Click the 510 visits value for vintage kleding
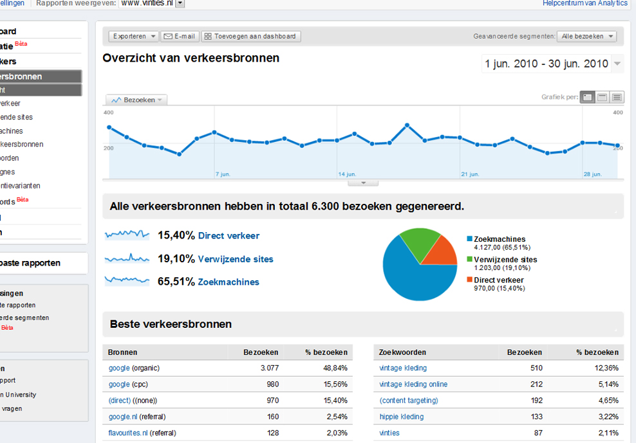The height and width of the screenshot is (443, 636). tap(536, 368)
